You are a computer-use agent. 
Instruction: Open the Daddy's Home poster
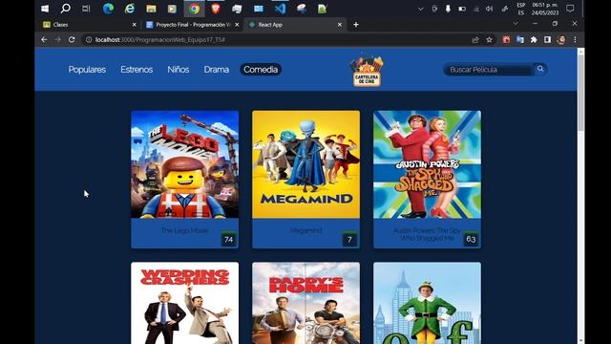tap(305, 303)
